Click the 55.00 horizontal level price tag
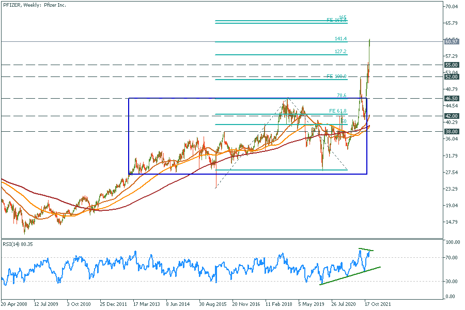Screen dimensions: 465x310 coord(451,65)
